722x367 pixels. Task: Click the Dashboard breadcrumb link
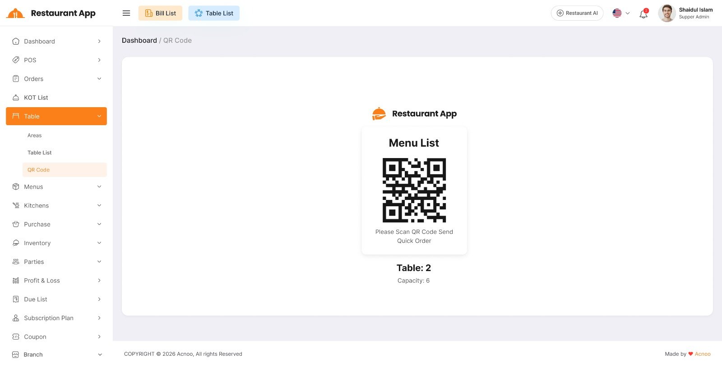point(139,41)
